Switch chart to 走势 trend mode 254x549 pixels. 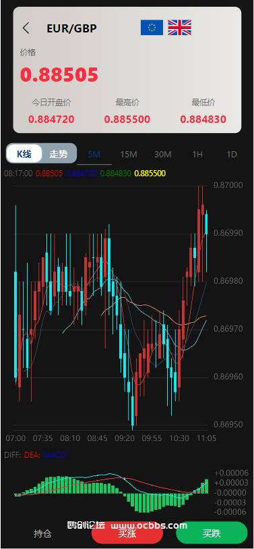(59, 154)
